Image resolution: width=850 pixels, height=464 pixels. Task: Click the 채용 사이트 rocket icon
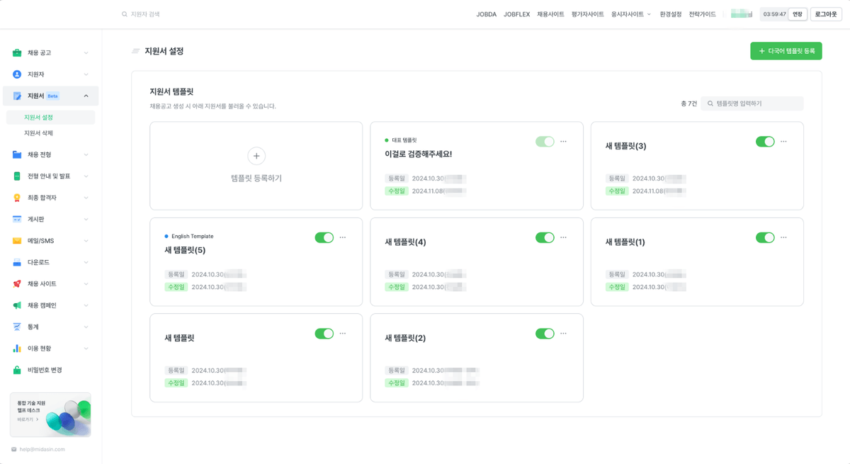[17, 284]
